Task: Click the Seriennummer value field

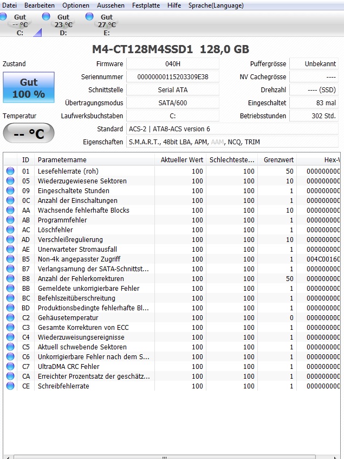Action: pyautogui.click(x=173, y=76)
